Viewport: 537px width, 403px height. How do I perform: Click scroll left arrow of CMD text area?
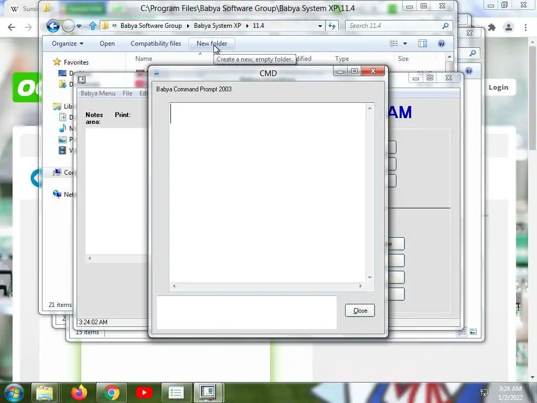click(174, 286)
